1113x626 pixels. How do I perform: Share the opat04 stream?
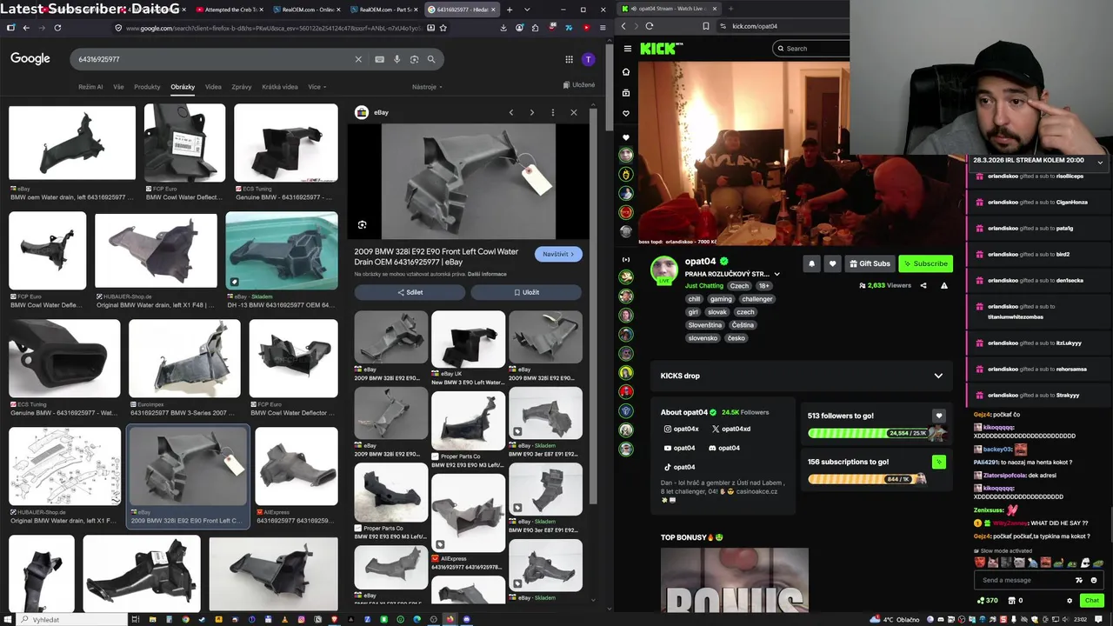(923, 285)
